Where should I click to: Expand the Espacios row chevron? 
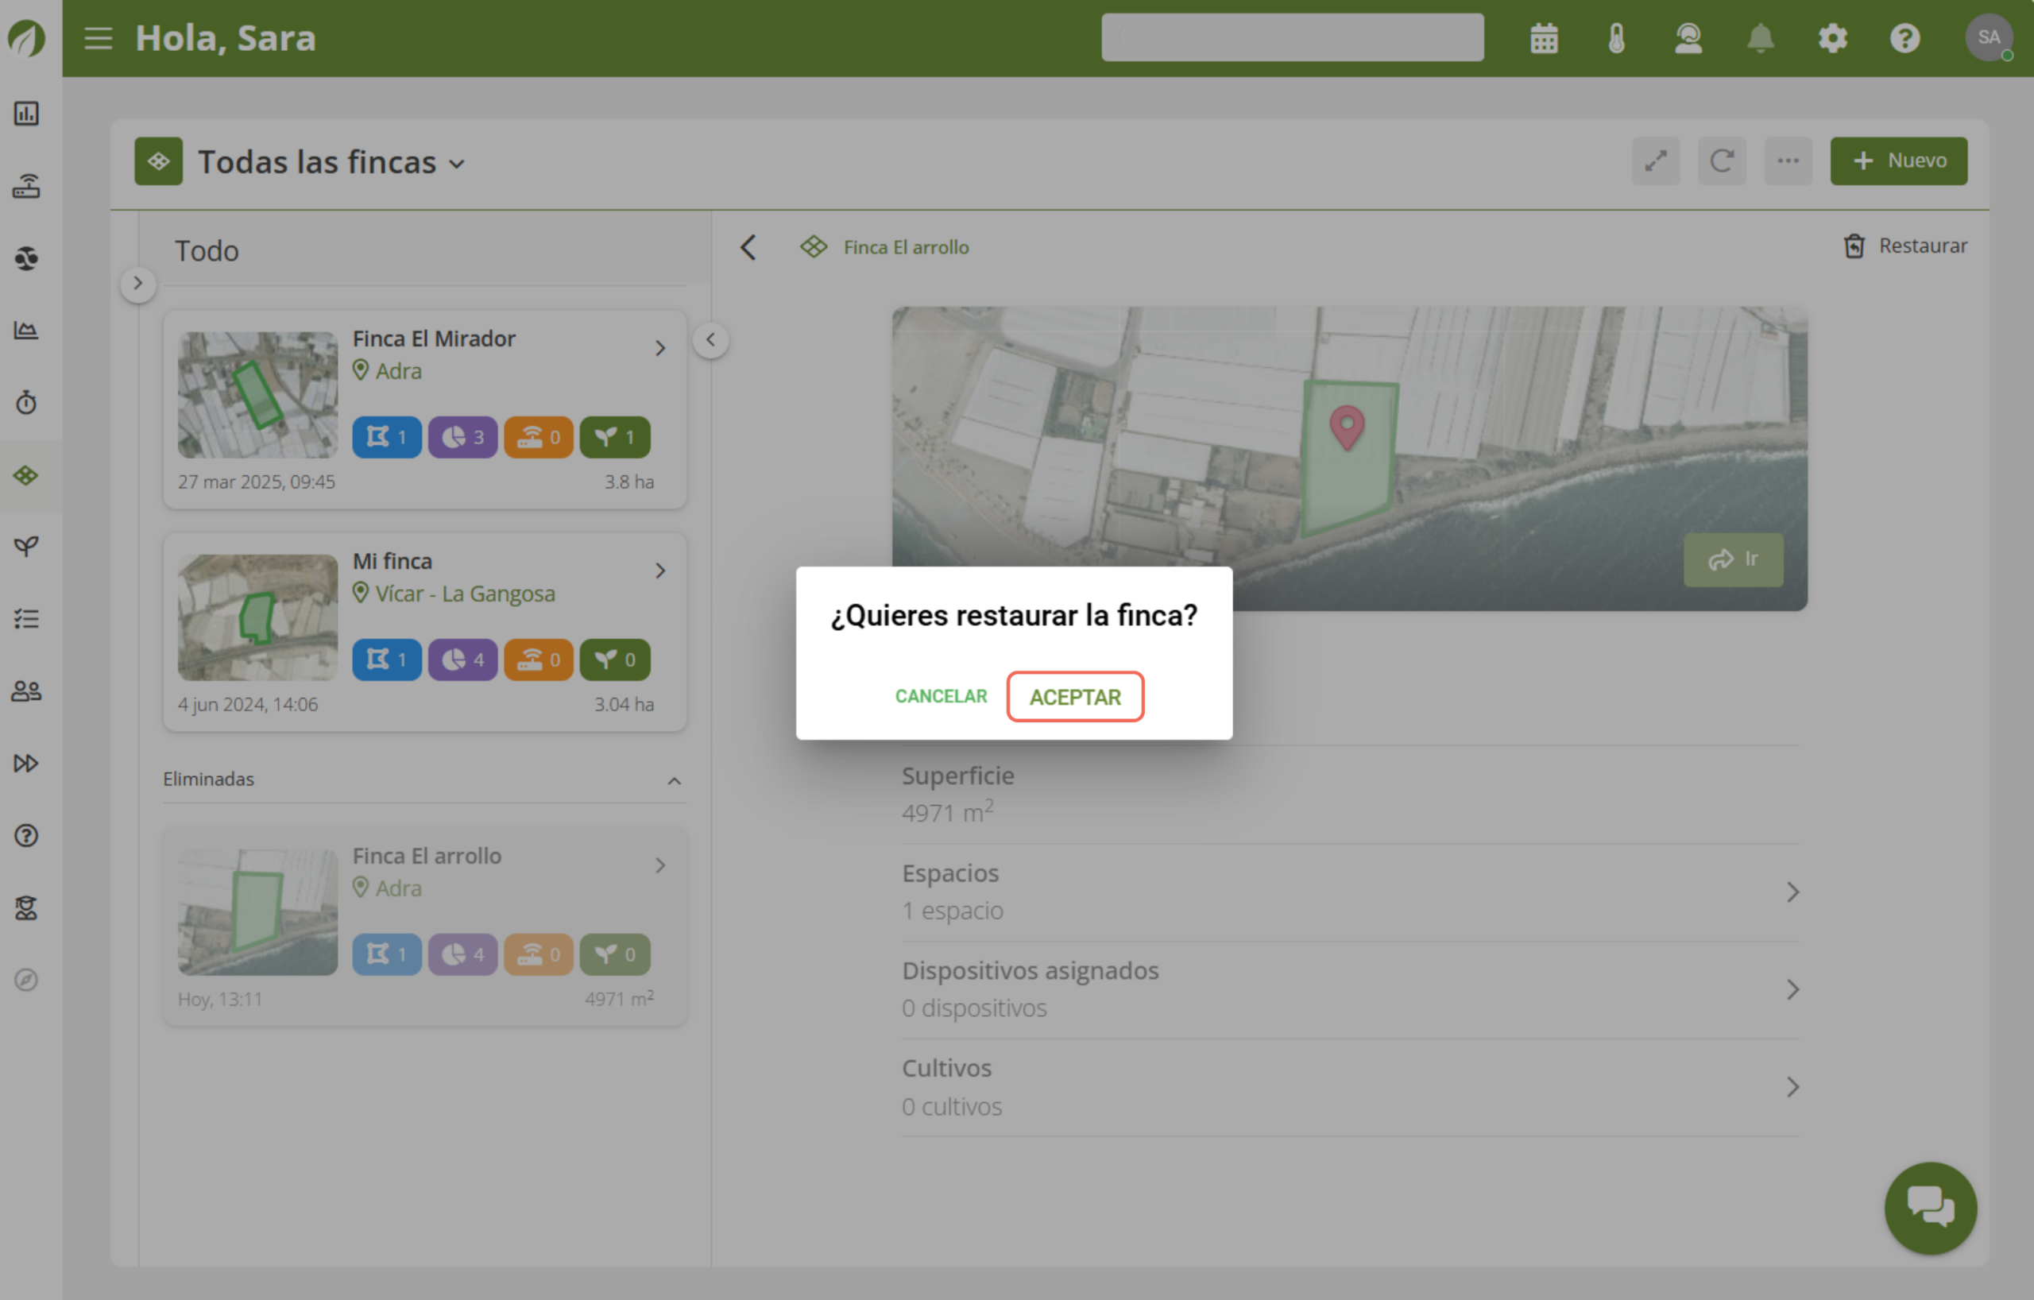click(x=1792, y=892)
